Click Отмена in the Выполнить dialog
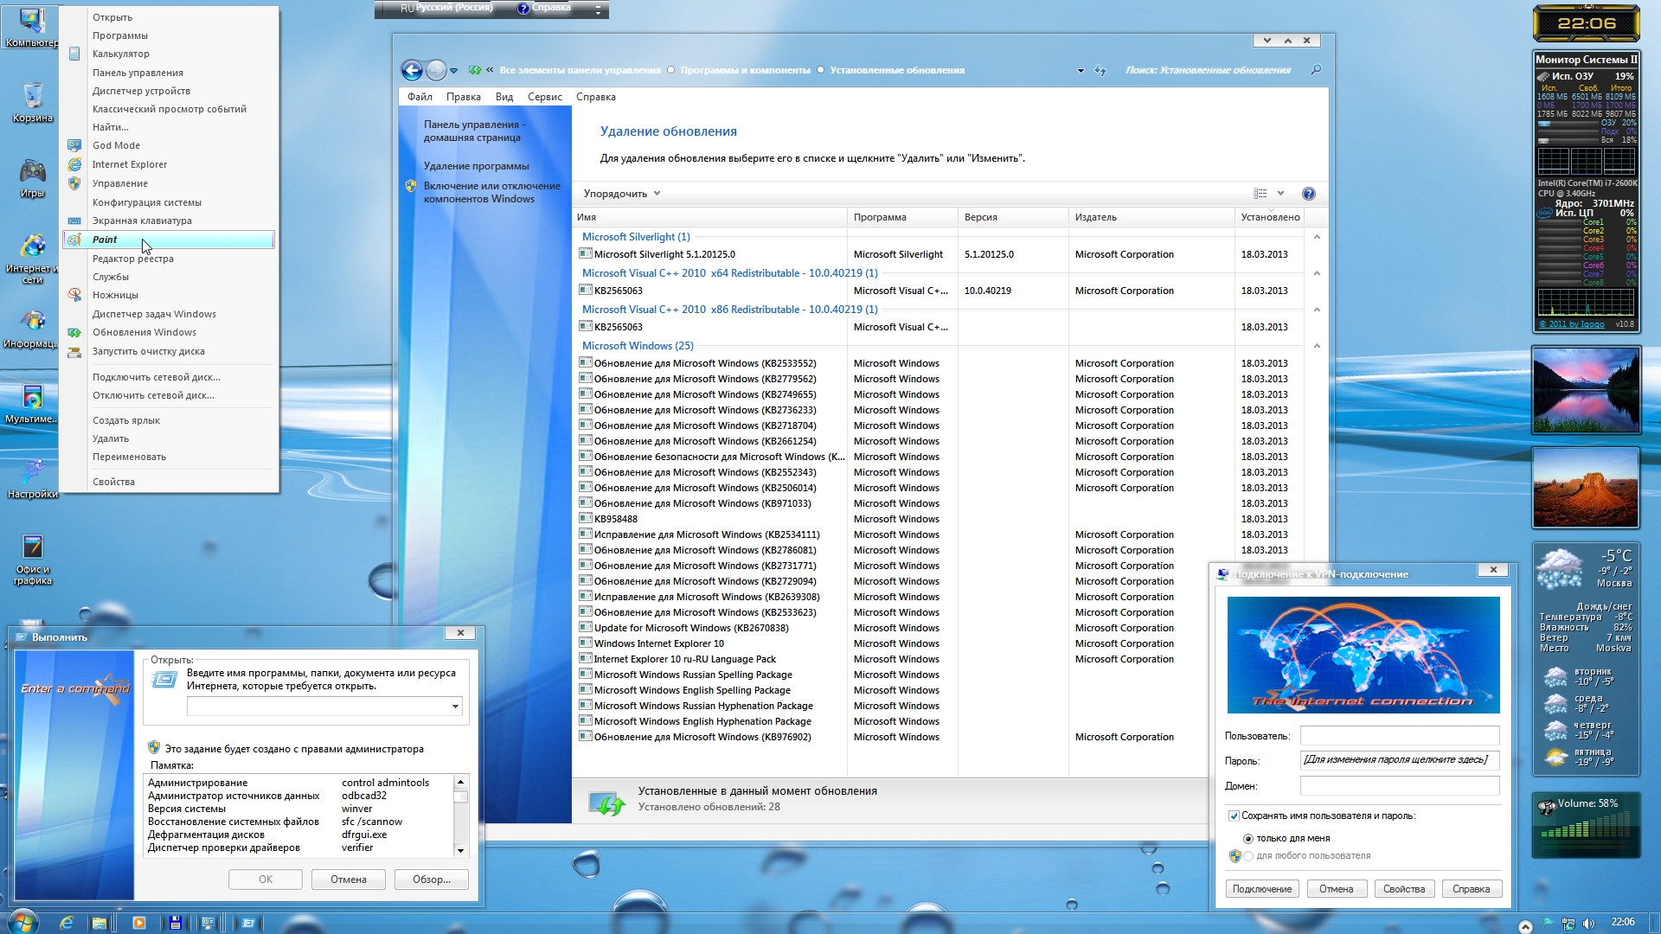 point(349,880)
